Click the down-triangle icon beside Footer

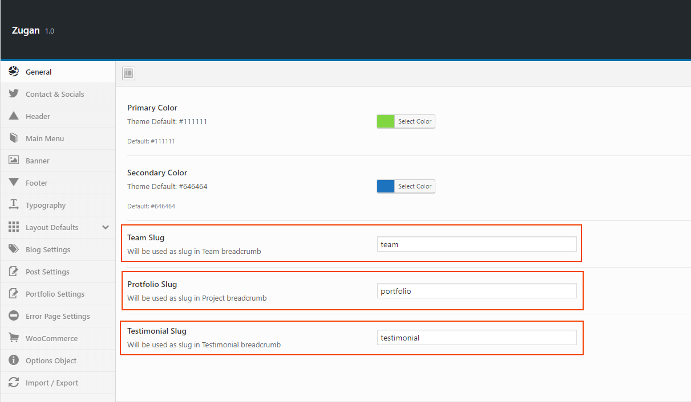pyautogui.click(x=14, y=183)
